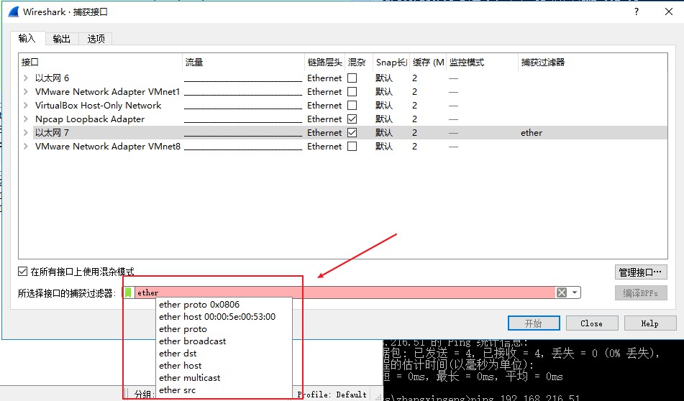684x401 pixels.
Task: Toggle promiscuous checkbox for VMware Network Adapter VMnet1
Action: point(352,91)
